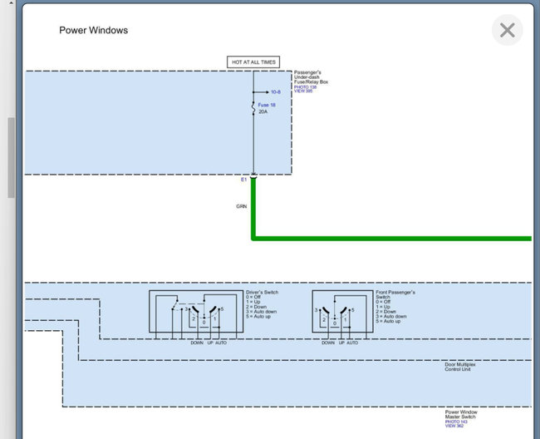The image size is (540, 439).
Task: Click the Passenger's Under-dash Fuse/Relay Box label
Action: tap(311, 77)
